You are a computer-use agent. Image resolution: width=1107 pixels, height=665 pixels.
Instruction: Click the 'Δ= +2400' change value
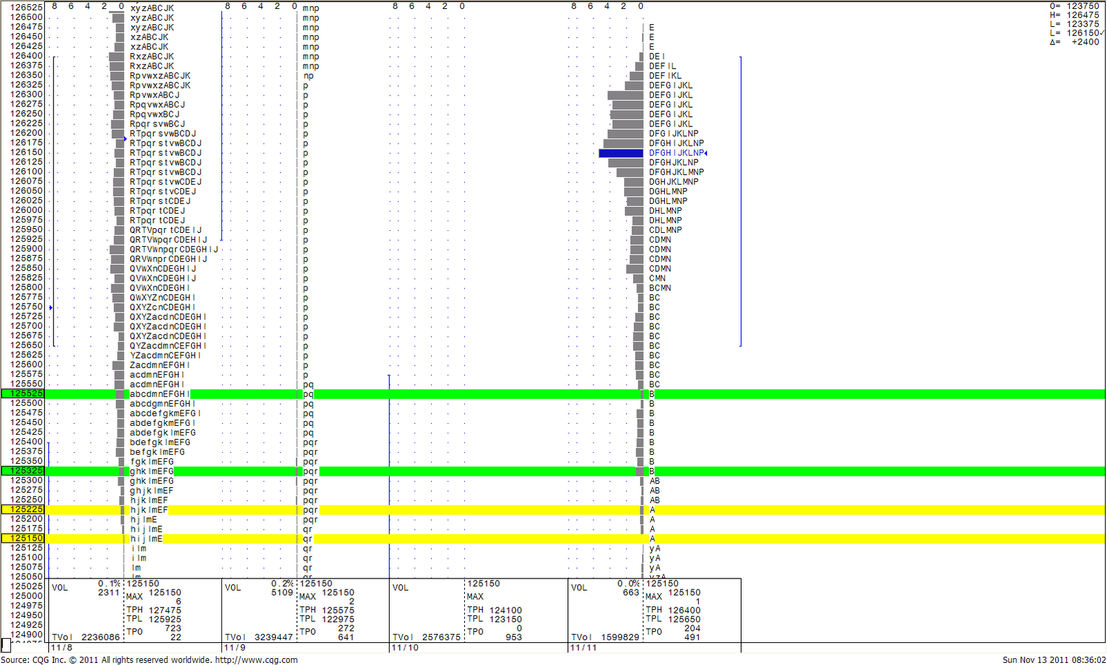(1074, 41)
